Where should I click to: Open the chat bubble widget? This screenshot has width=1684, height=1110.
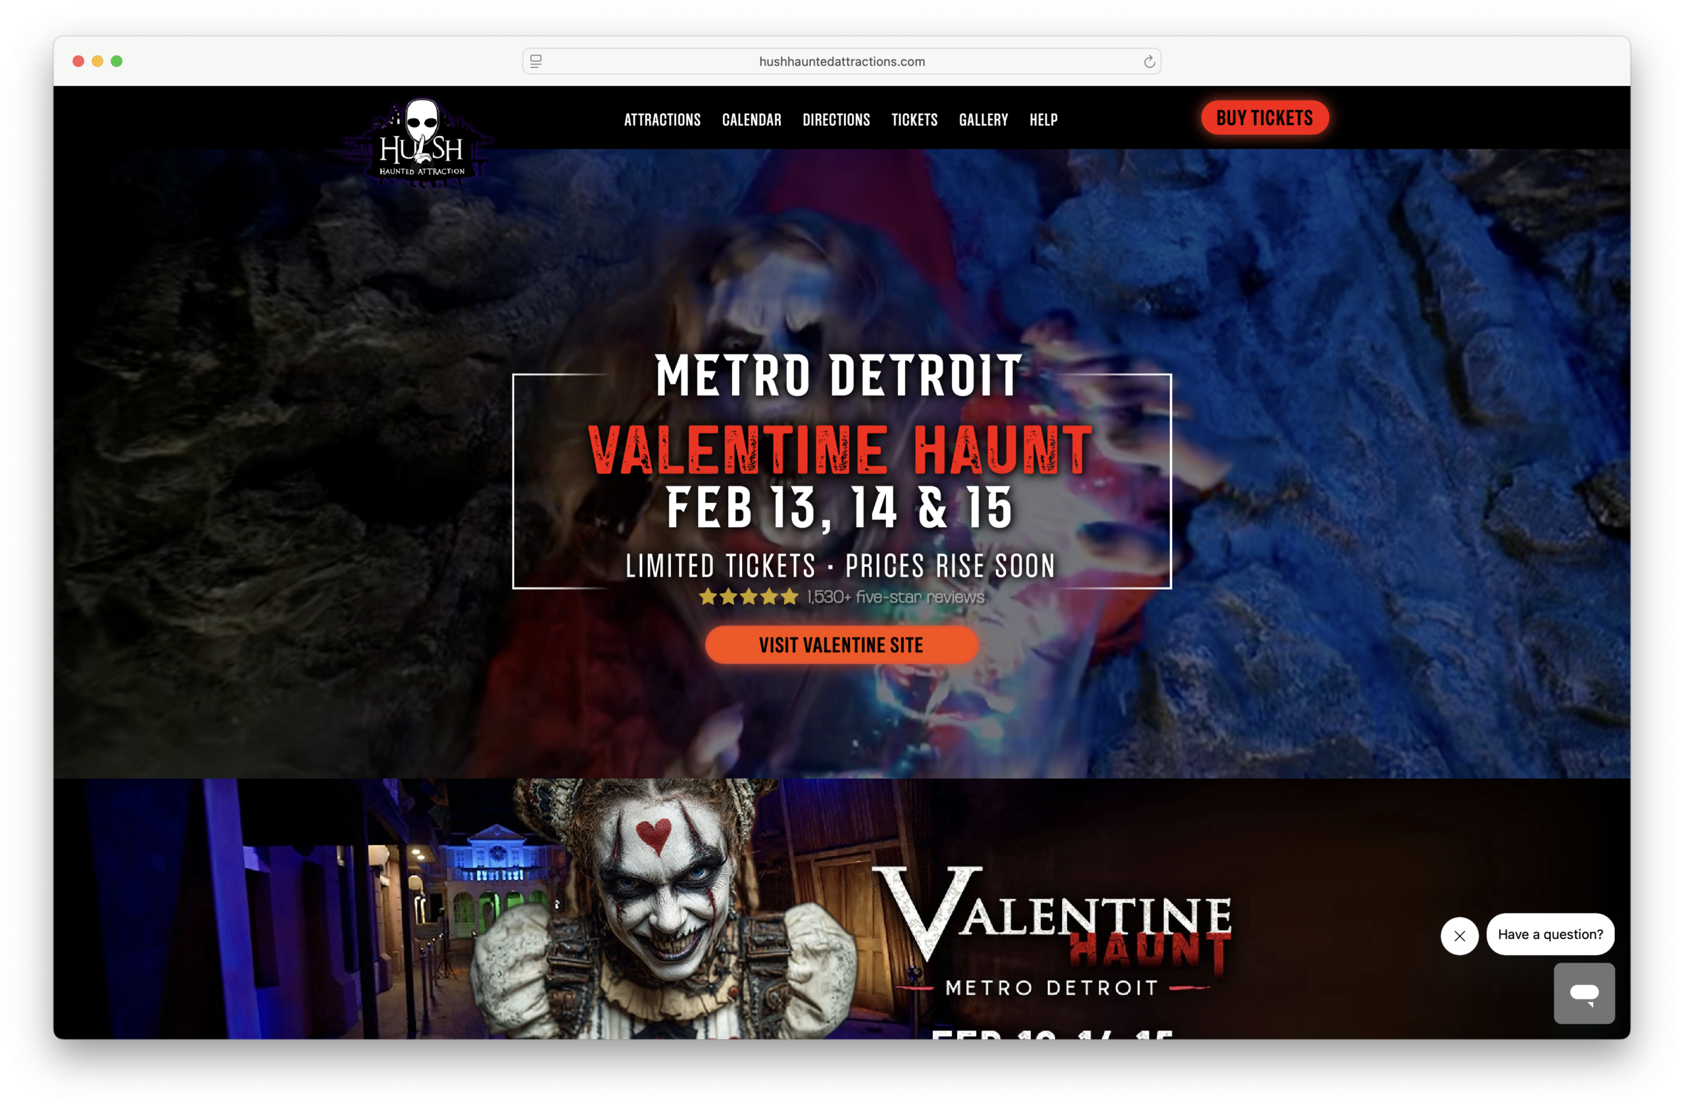pos(1583,992)
